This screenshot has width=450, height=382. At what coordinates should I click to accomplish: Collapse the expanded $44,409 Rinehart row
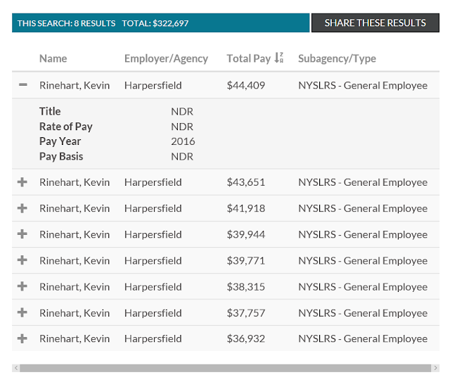pyautogui.click(x=22, y=85)
